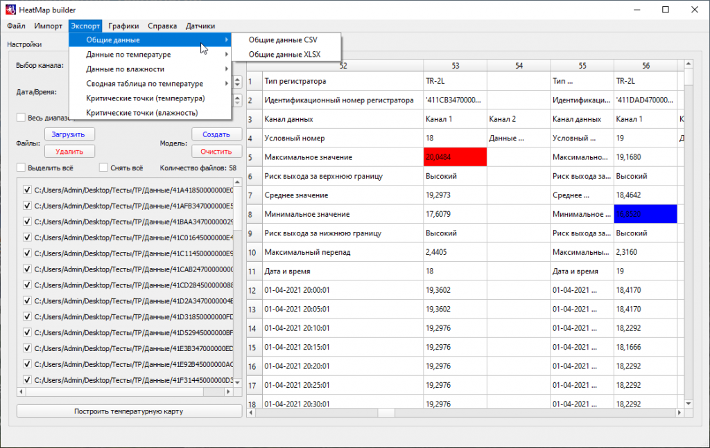Viewport: 710px width, 448px height.
Task: Select the Тип регистратора cell
Action: click(x=343, y=82)
